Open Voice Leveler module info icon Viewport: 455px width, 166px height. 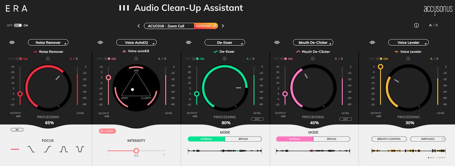tap(408, 59)
